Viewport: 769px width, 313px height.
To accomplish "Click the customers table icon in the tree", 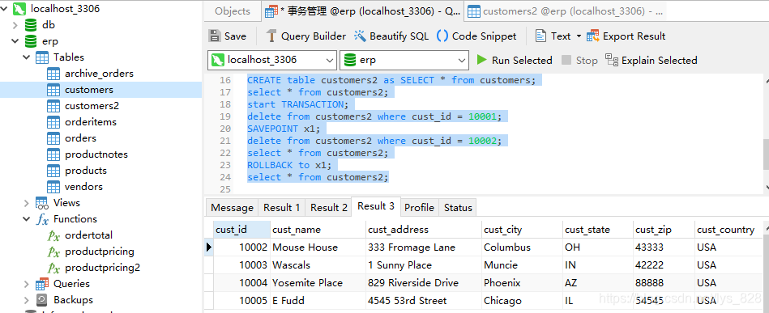I will click(x=53, y=90).
